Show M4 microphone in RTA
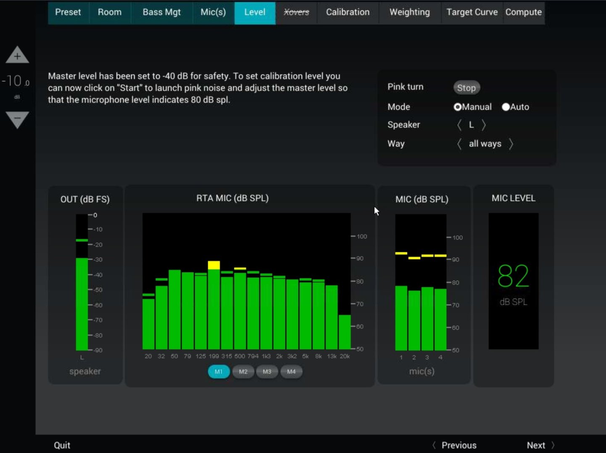Image resolution: width=606 pixels, height=453 pixels. [x=291, y=372]
